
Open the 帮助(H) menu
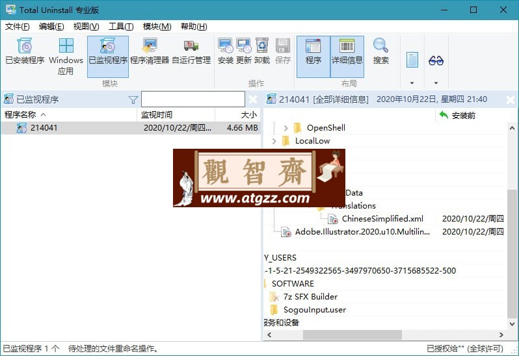pyautogui.click(x=194, y=27)
